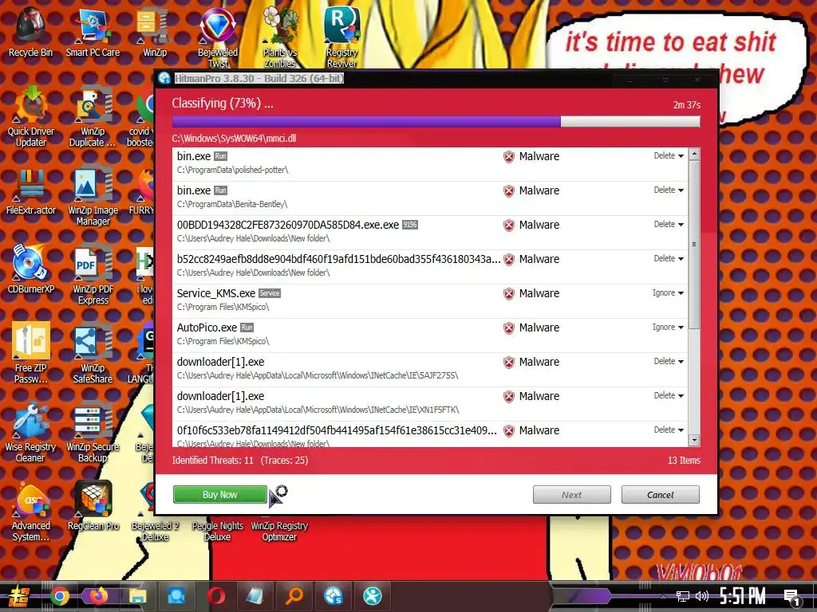817x612 pixels.
Task: Show hidden system tray icons chevron
Action: (663, 596)
